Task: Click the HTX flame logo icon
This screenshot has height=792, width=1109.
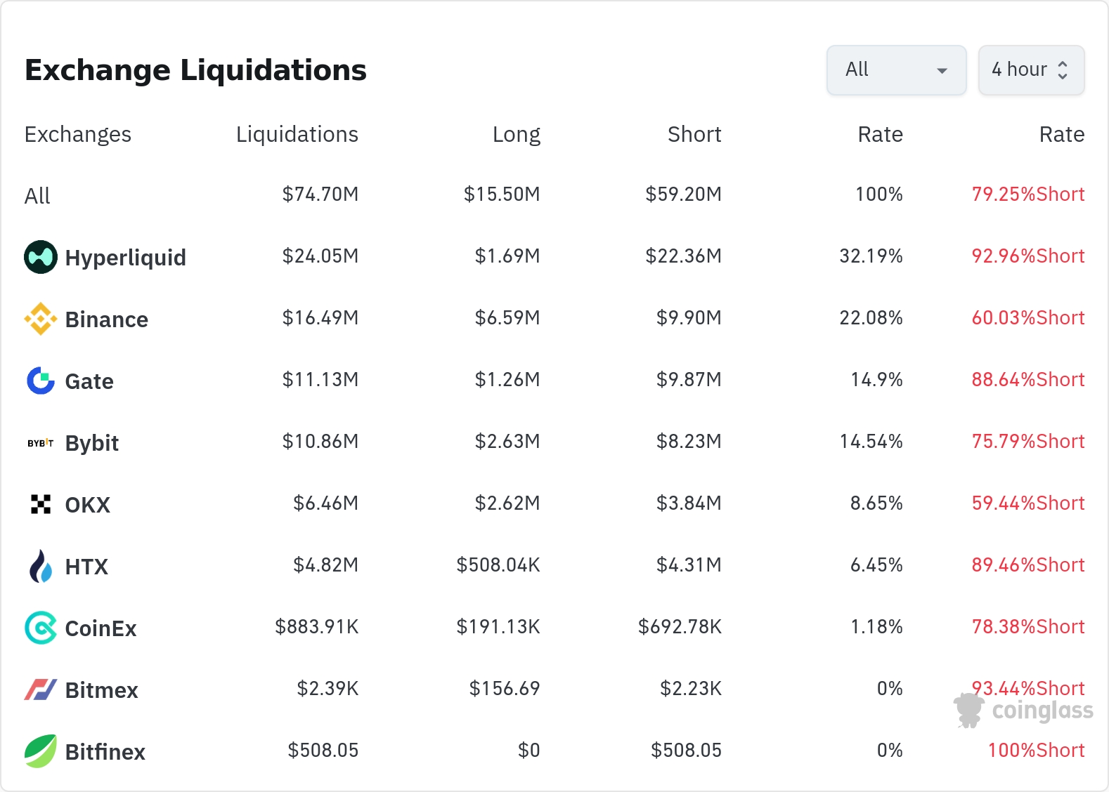Action: click(41, 566)
